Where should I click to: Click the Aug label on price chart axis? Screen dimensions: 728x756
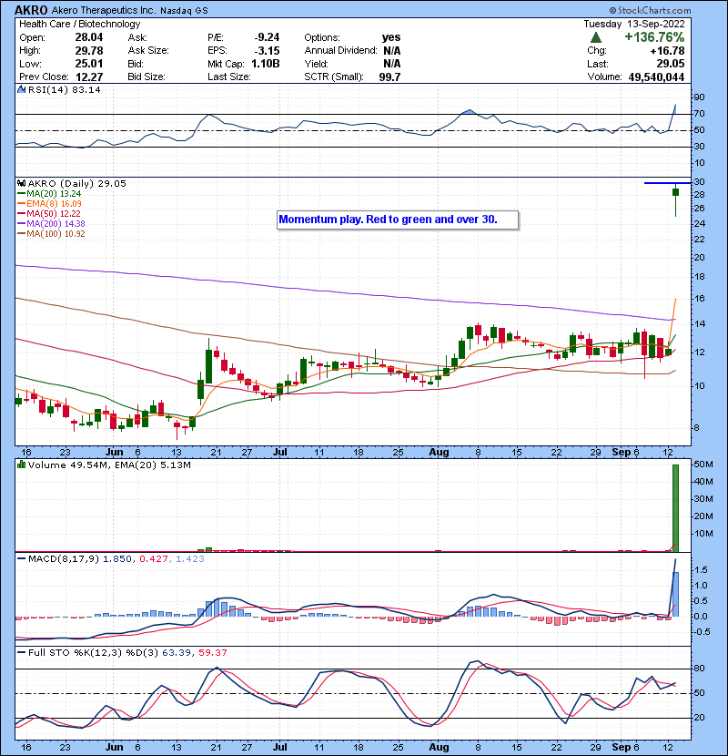439,453
